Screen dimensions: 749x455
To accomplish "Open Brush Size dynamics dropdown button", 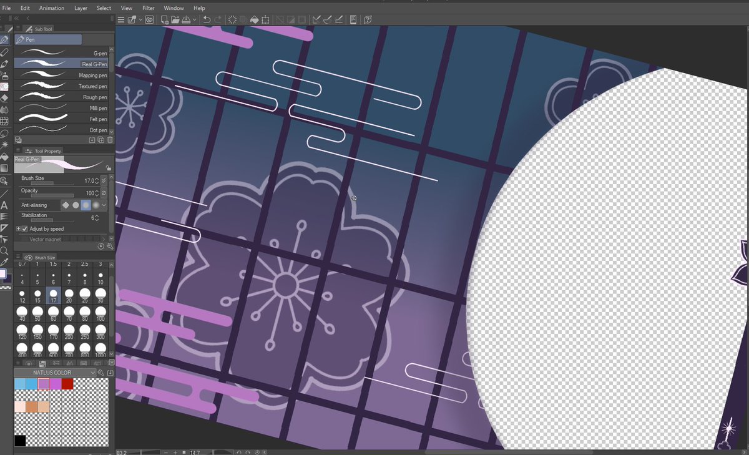I will pos(104,180).
